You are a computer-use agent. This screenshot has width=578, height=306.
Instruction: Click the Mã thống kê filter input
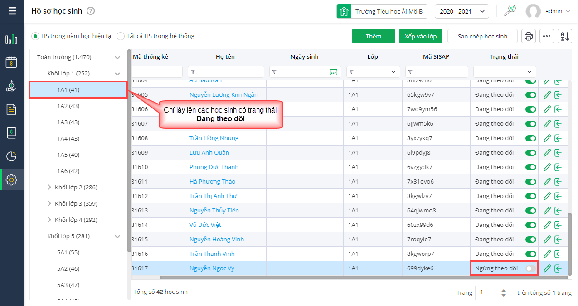157,72
